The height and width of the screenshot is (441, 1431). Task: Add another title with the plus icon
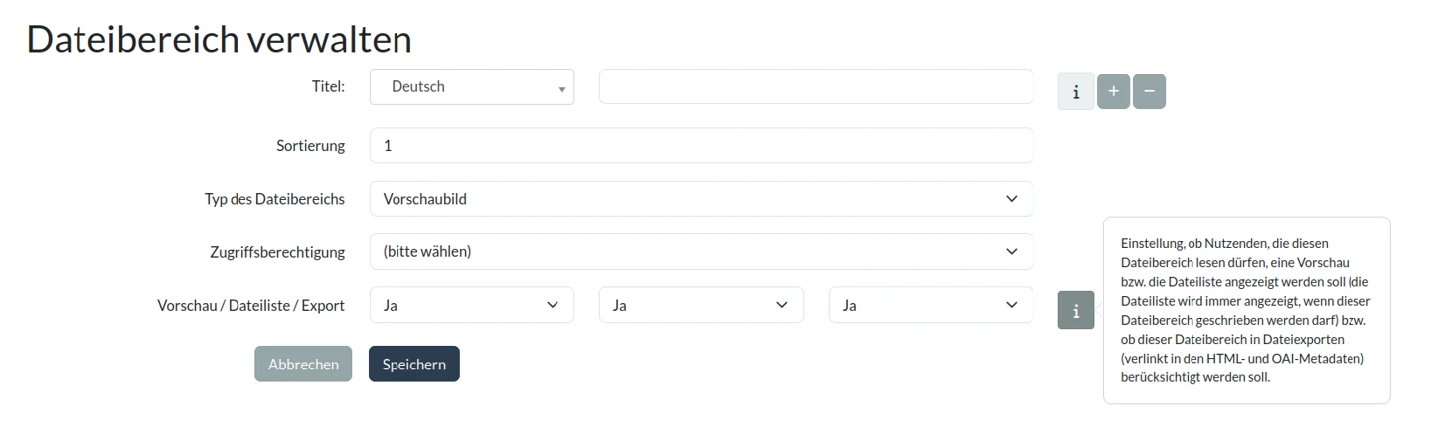[1113, 91]
